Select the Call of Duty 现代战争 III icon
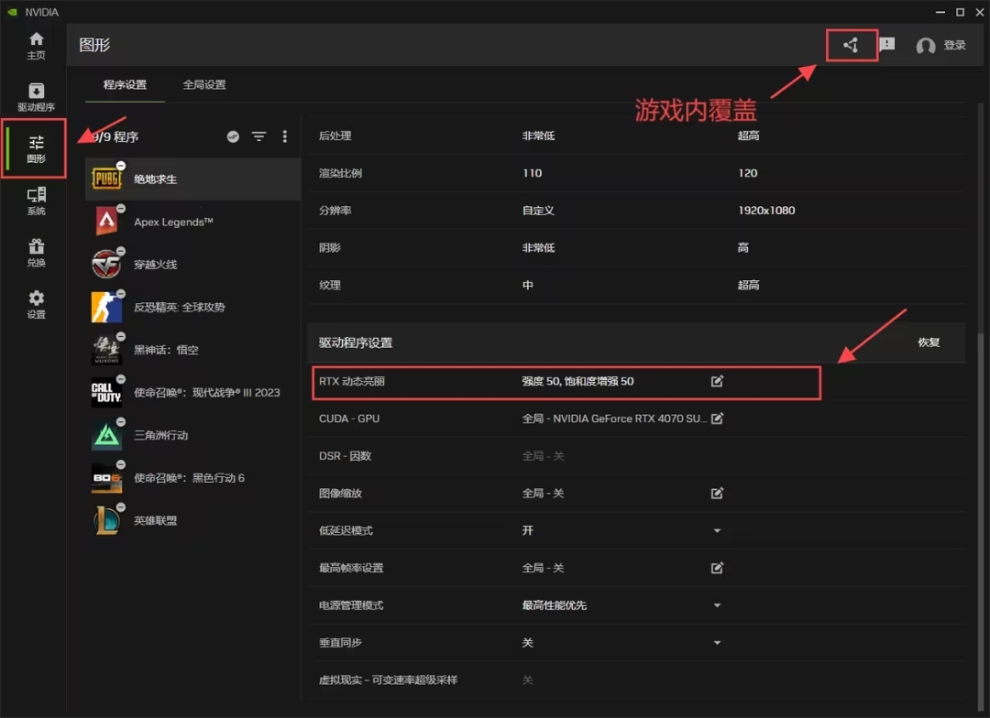 [x=106, y=392]
